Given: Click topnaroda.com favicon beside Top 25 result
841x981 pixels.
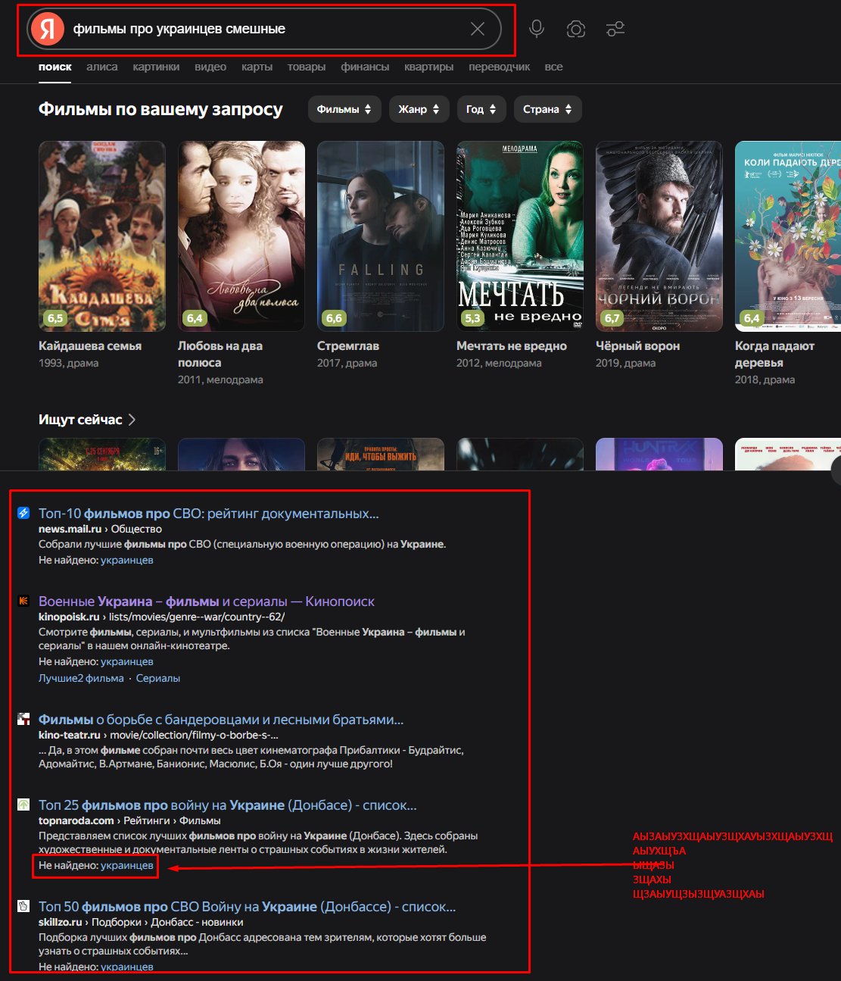Looking at the screenshot, I should 23,804.
